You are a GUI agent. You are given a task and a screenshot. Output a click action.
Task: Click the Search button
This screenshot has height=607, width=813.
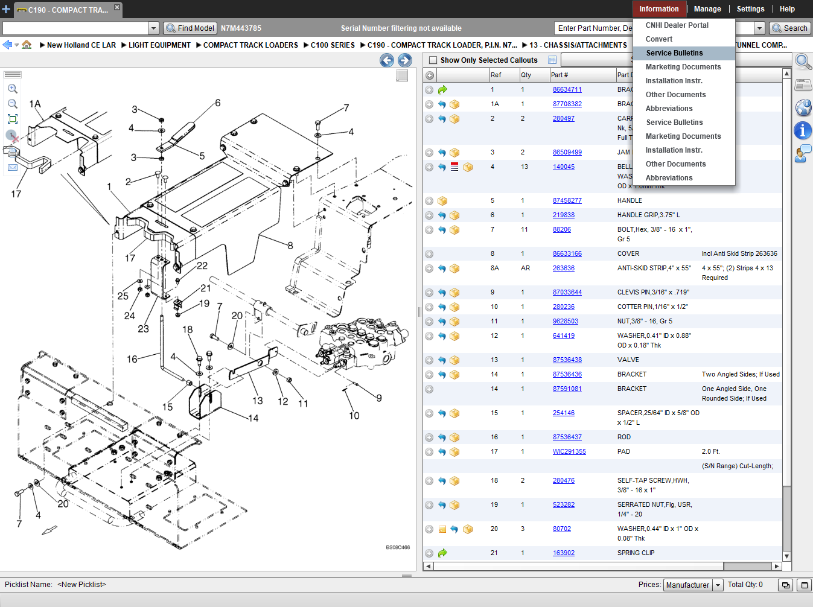(790, 28)
